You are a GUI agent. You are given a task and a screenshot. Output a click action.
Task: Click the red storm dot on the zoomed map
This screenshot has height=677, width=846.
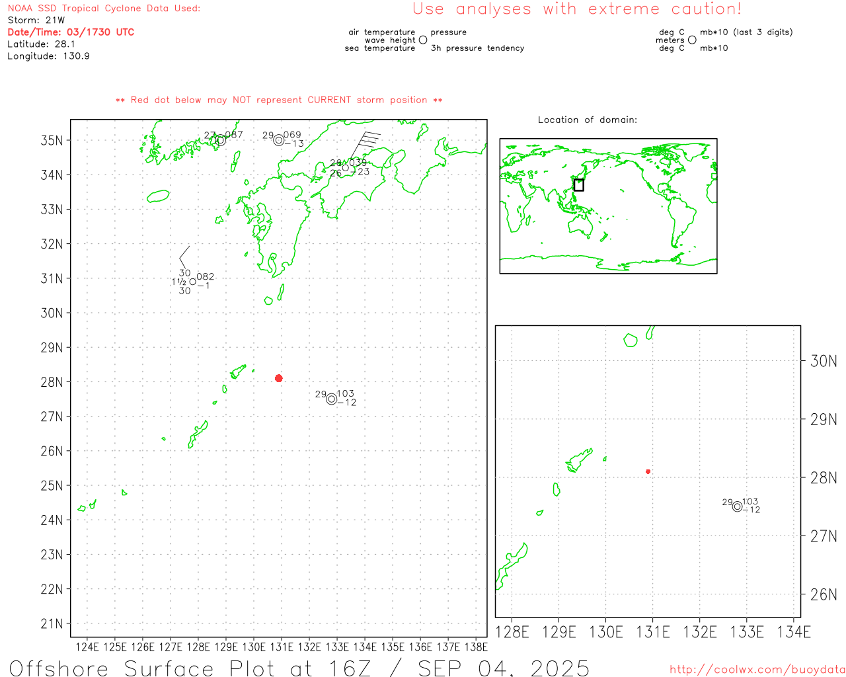[648, 471]
